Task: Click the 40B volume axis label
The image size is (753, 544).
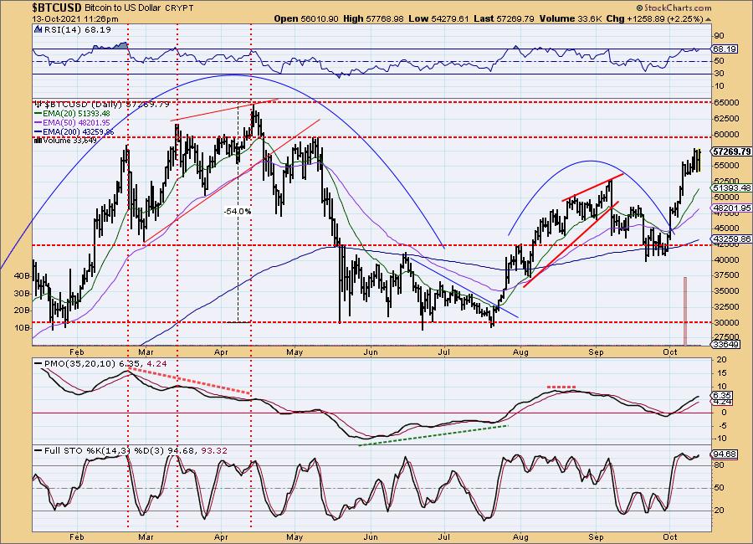Action: [22, 276]
